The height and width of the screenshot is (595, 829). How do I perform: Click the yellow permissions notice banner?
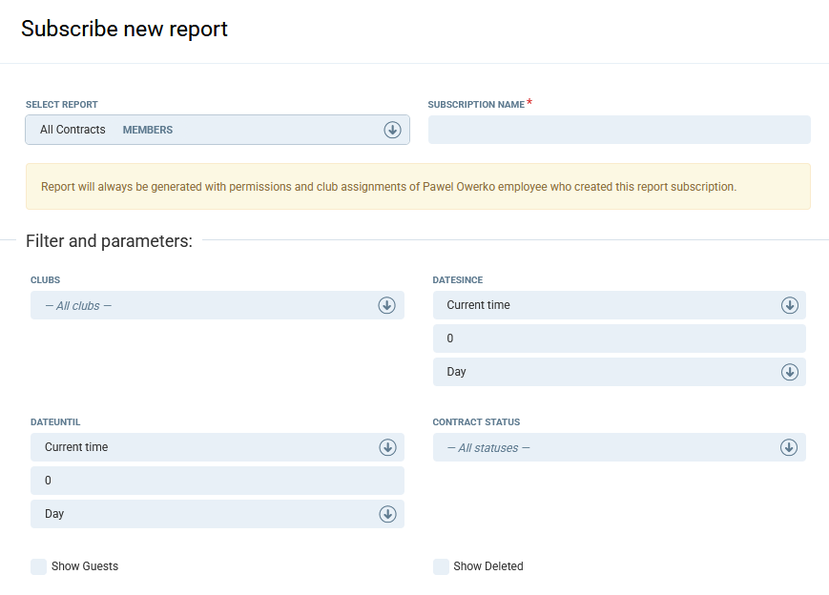point(418,187)
